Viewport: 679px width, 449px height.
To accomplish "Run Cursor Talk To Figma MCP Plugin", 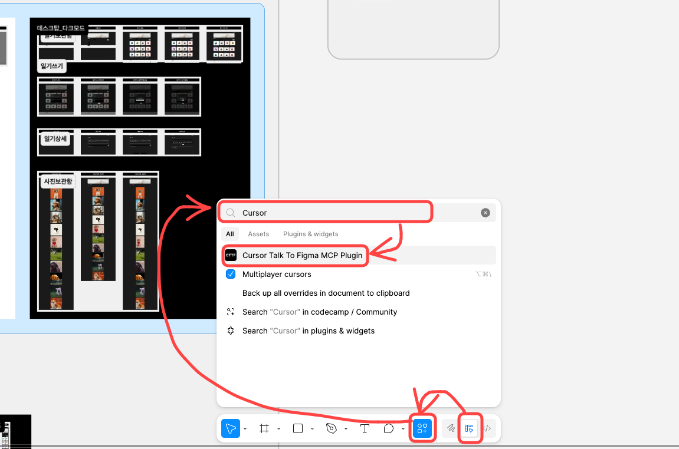I will tap(359, 255).
